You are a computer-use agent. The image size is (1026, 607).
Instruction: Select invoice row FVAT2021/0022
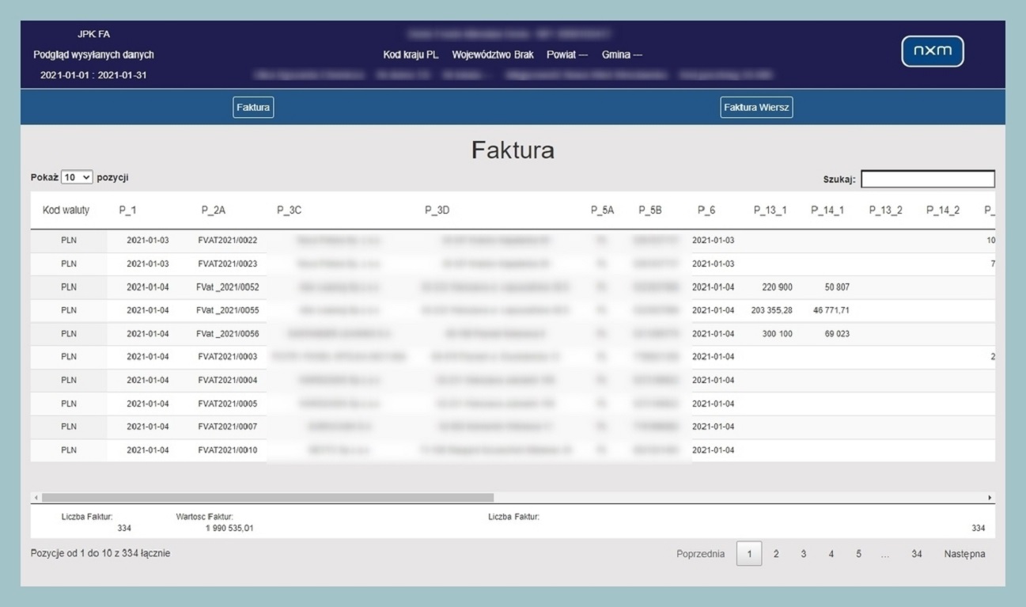point(228,241)
